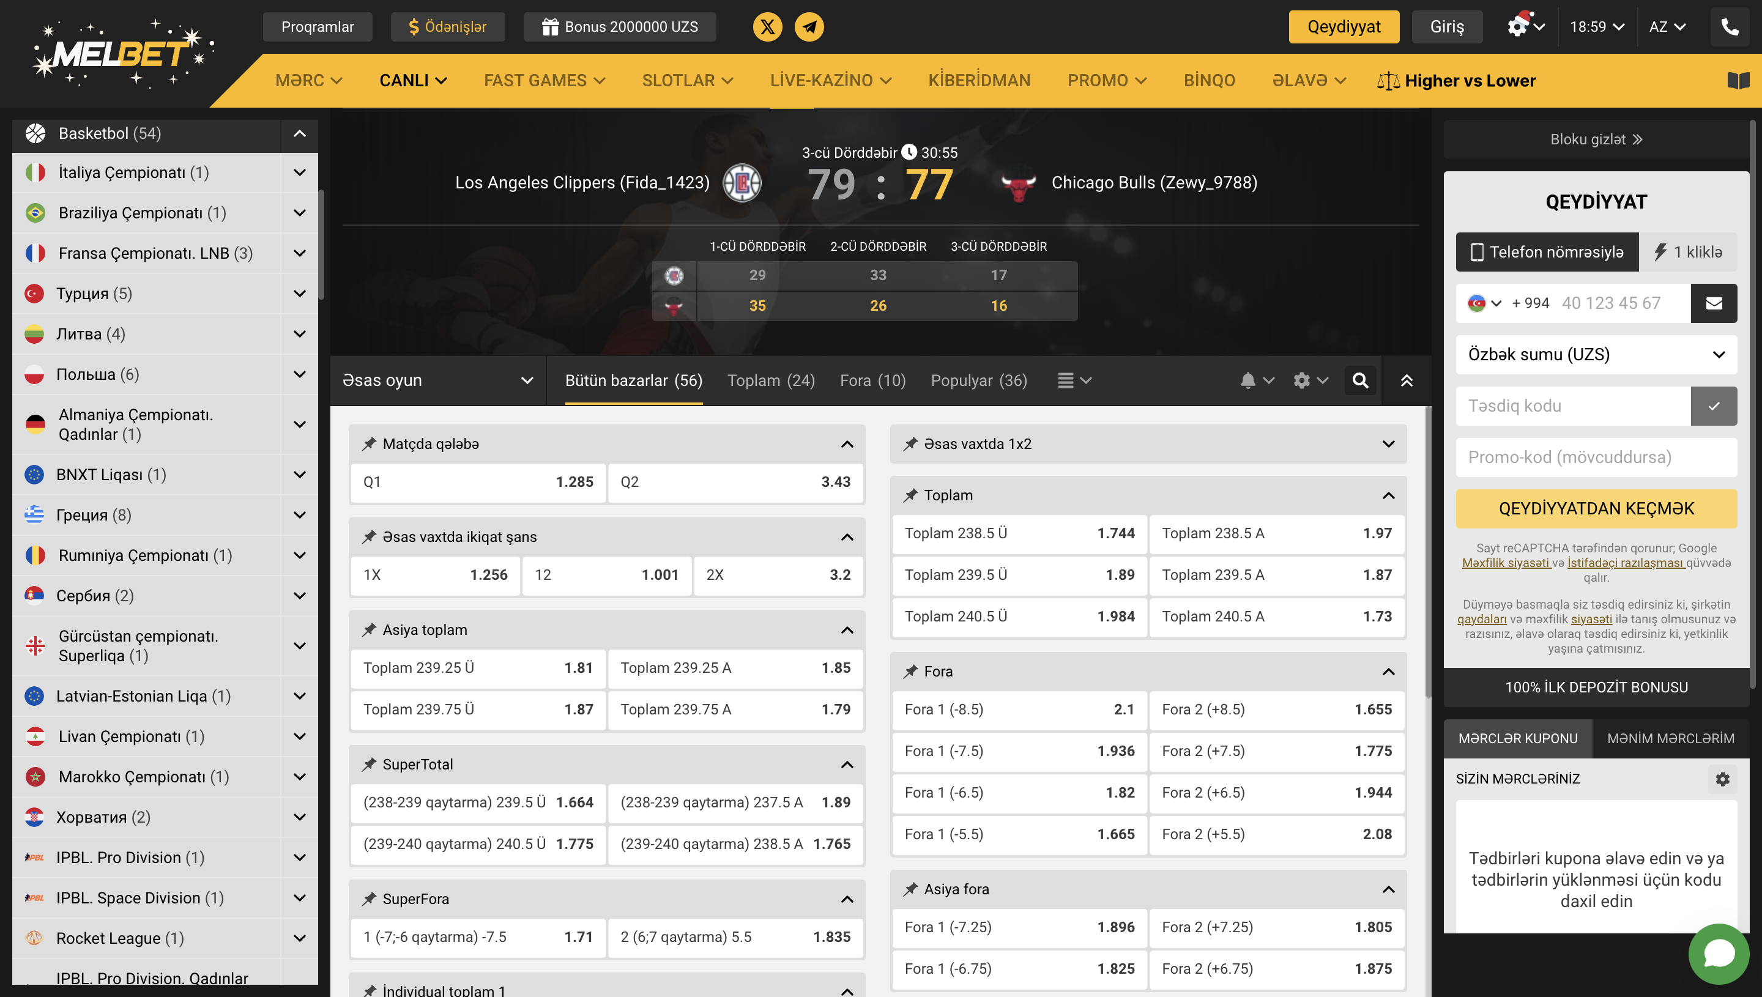Viewport: 1762px width, 997px height.
Task: Switch to the MƏNİM MƏRCLƏRİM tab
Action: click(1670, 738)
